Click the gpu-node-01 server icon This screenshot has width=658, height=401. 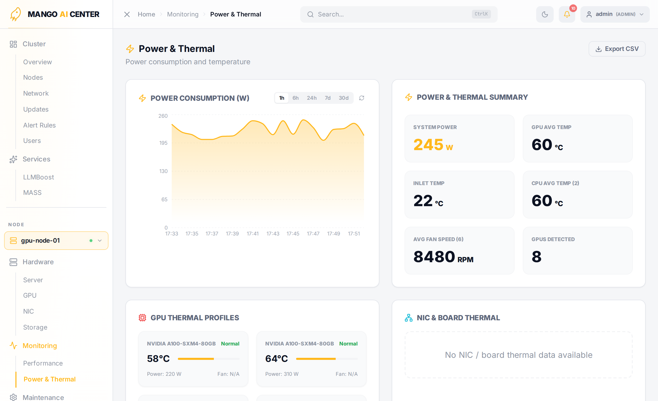[x=13, y=241]
